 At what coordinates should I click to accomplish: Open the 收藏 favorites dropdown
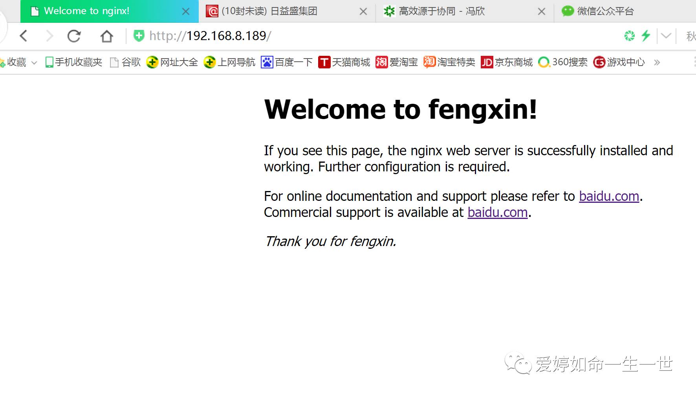(18, 62)
